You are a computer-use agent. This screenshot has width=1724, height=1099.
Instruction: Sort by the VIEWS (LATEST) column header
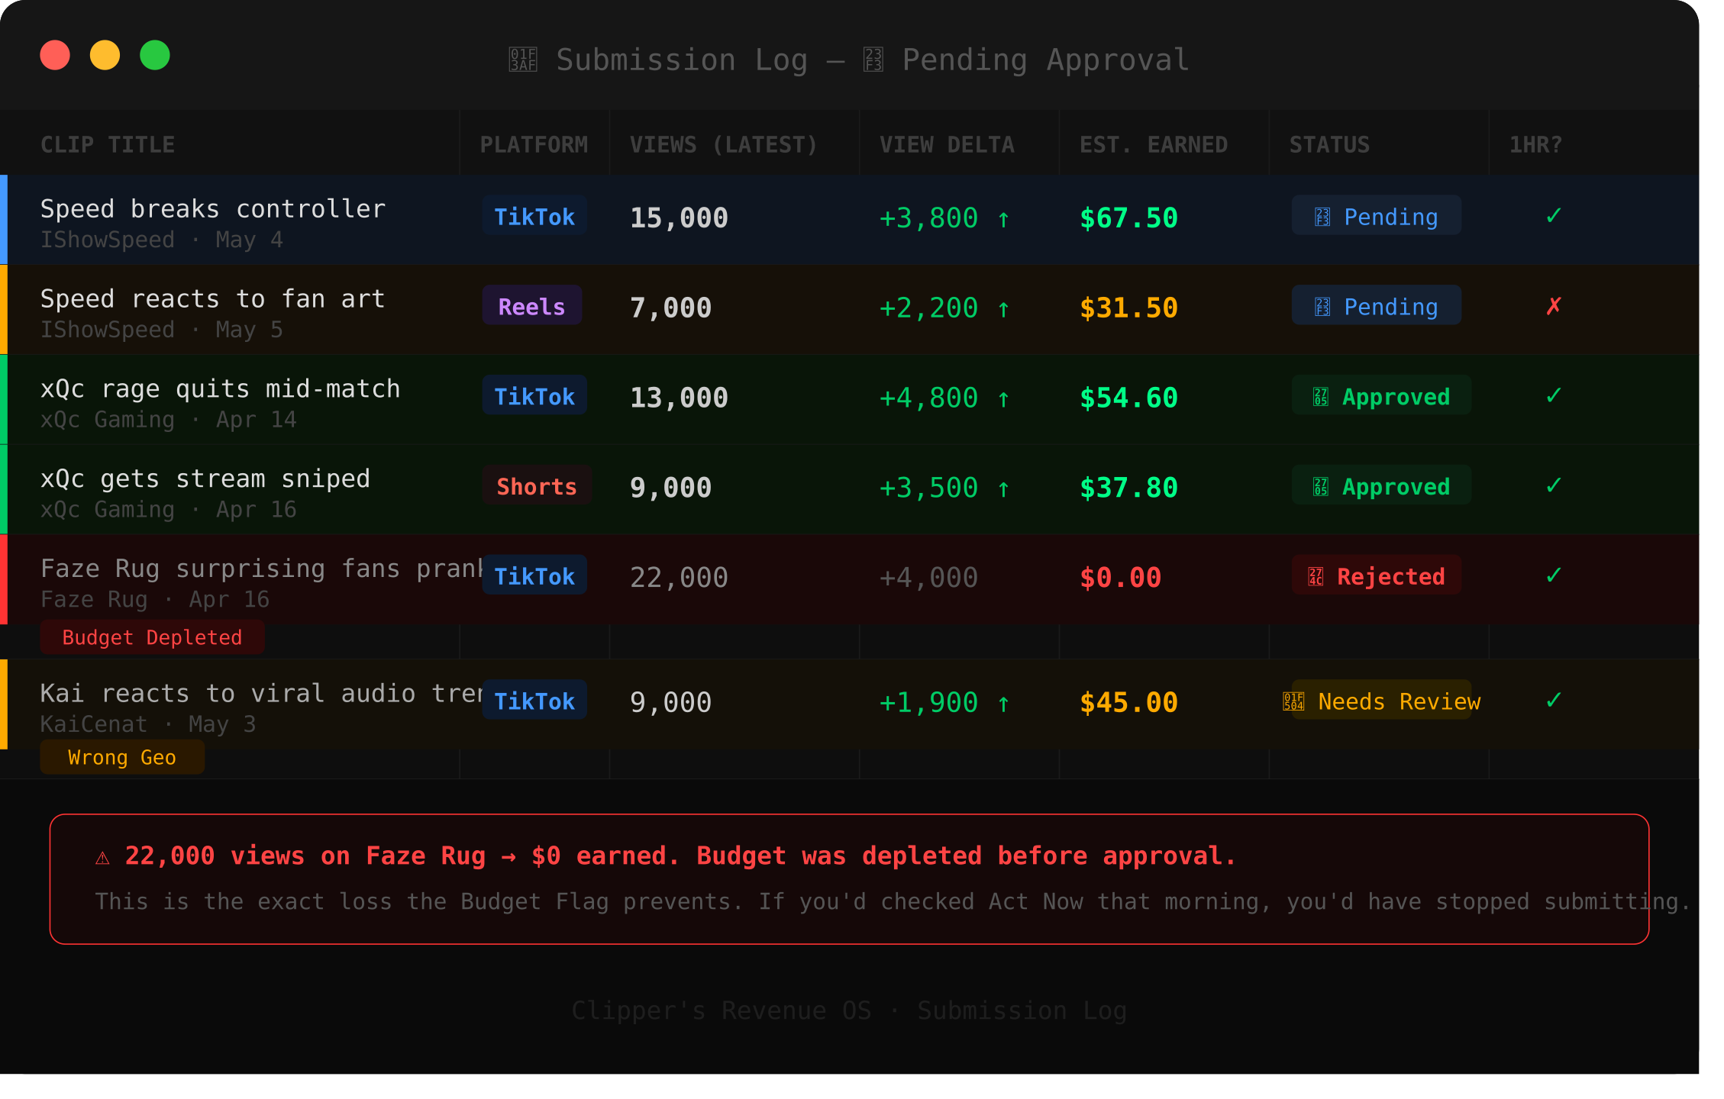pos(723,144)
